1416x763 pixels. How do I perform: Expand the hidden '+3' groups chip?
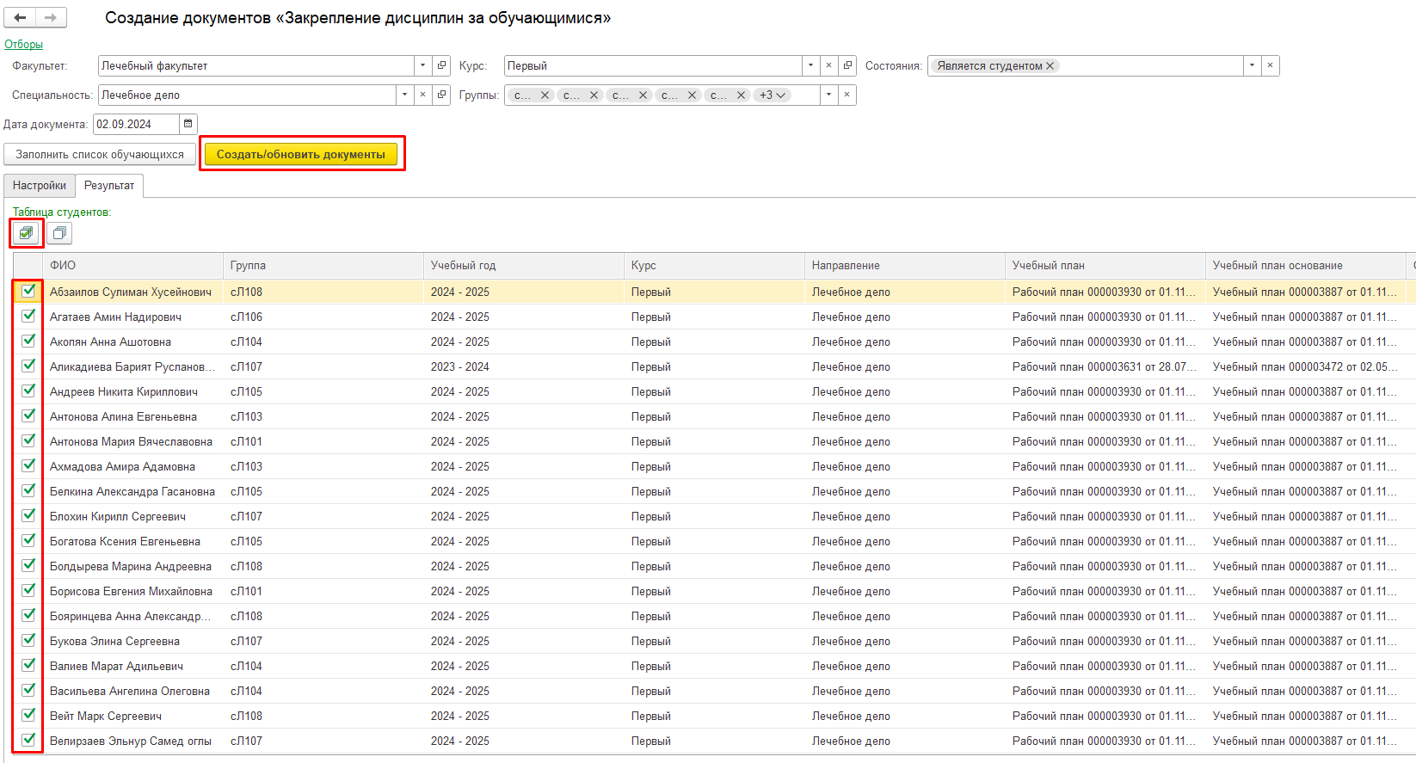click(x=773, y=95)
